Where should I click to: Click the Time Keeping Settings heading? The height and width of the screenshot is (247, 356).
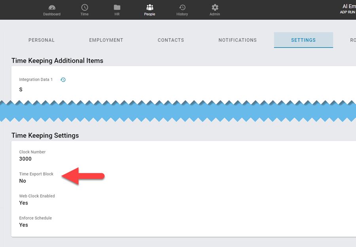coord(45,135)
